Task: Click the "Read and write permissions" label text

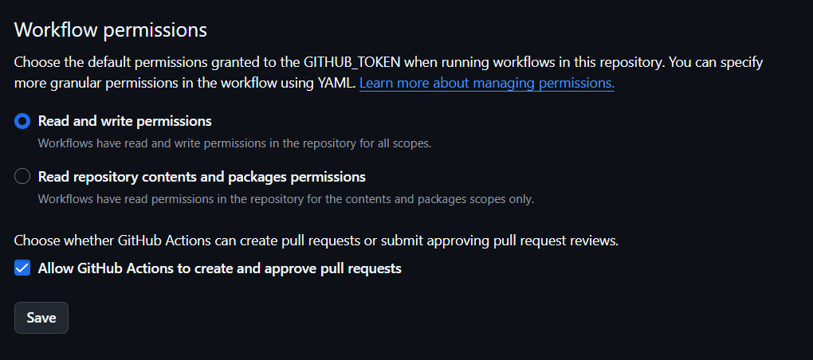Action: (x=124, y=121)
